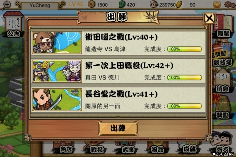Expand list with the down arrow

[x=118, y=117]
